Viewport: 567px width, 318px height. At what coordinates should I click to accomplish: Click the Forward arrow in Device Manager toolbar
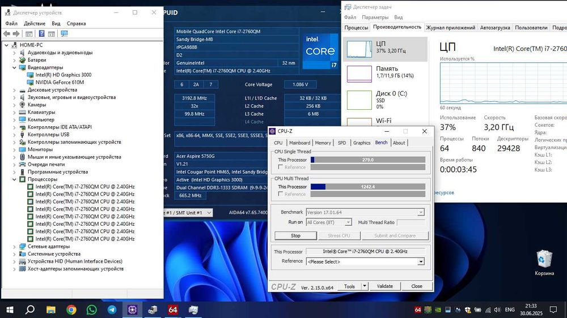16,33
